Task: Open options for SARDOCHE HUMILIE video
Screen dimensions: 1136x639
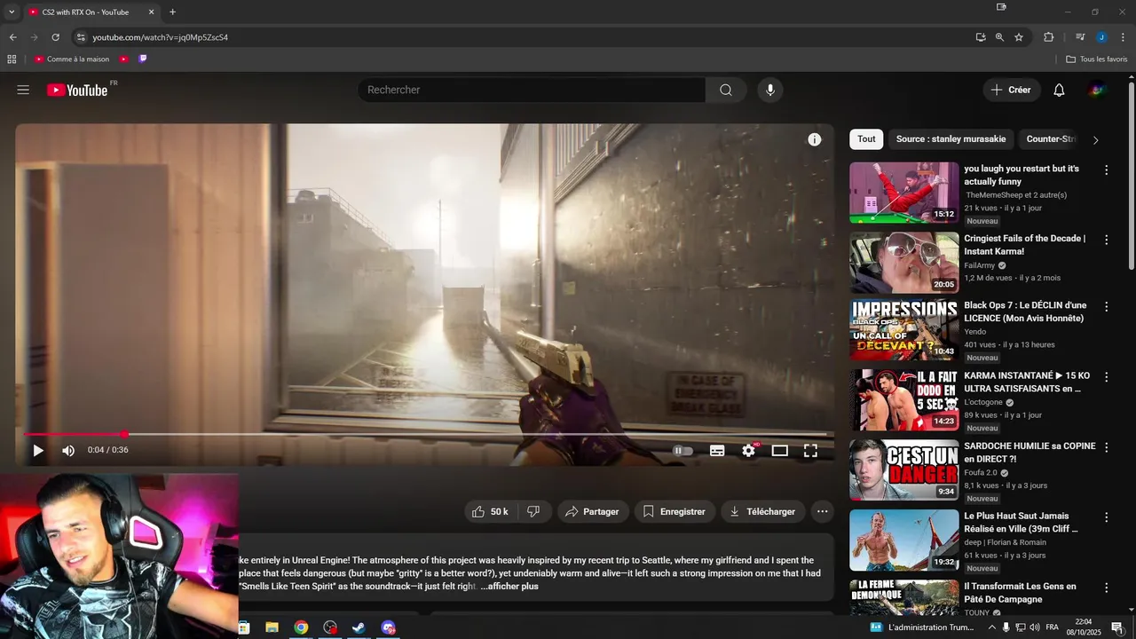Action: click(x=1106, y=447)
